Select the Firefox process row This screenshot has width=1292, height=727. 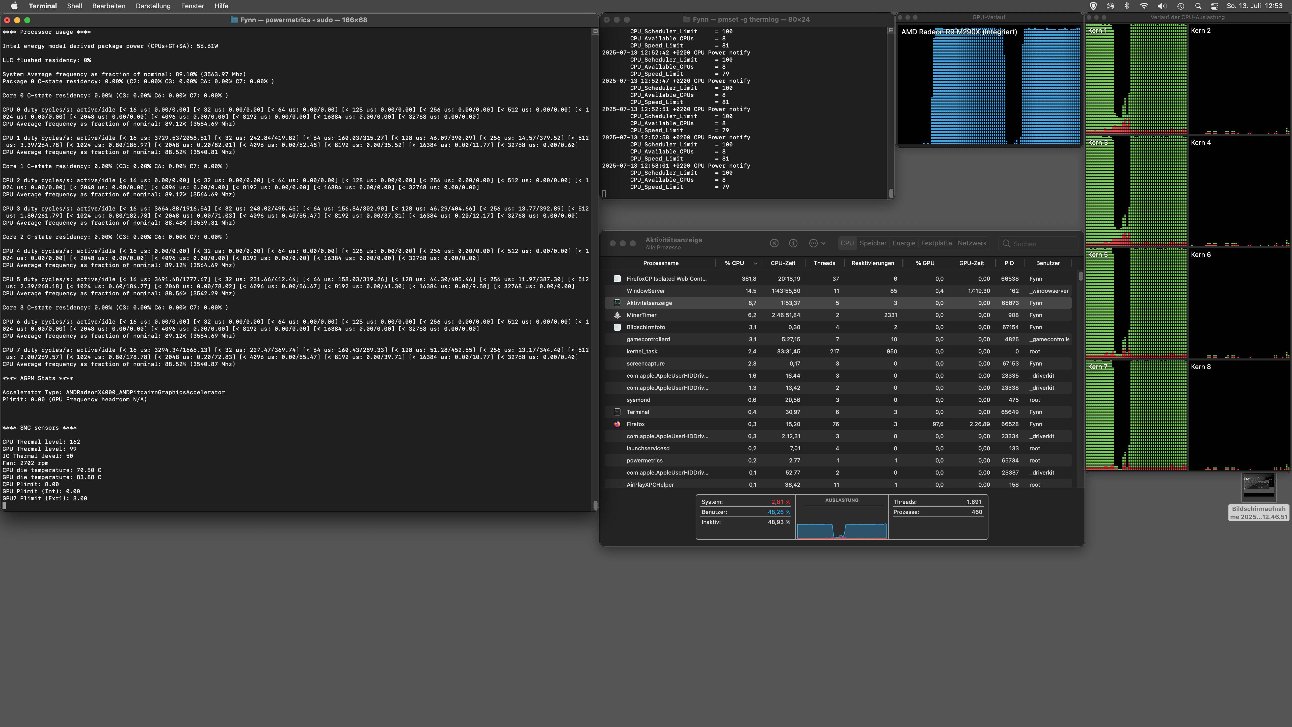point(635,424)
